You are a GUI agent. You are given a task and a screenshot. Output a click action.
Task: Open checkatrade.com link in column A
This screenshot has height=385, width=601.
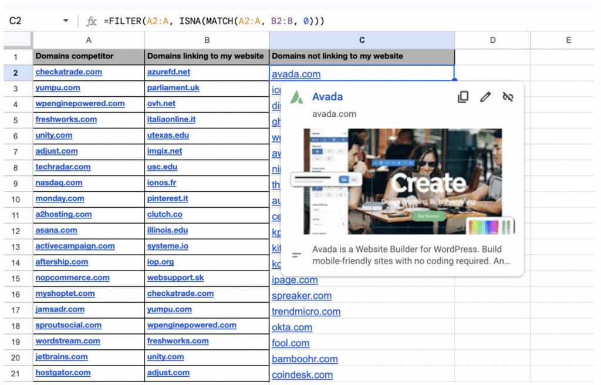pyautogui.click(x=69, y=72)
